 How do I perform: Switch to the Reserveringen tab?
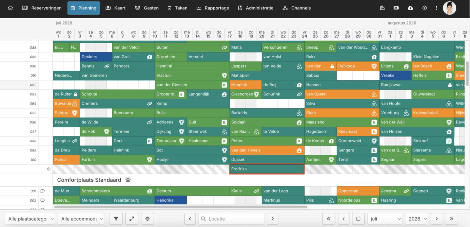[42, 8]
